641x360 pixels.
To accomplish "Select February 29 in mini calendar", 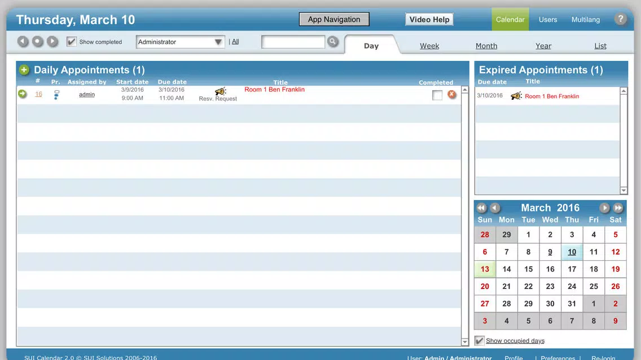I will [506, 234].
